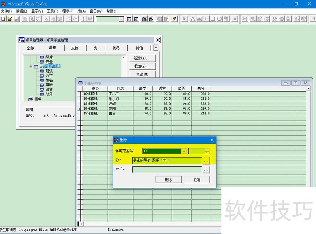
Task: Switch to the 代码 tab
Action: click(116, 48)
